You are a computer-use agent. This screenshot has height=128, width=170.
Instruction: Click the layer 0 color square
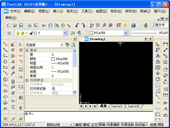pyautogui.click(x=35, y=33)
